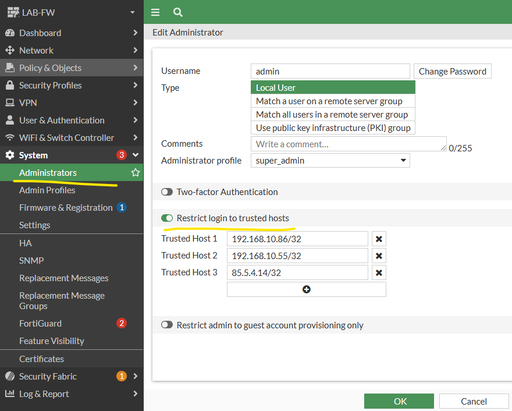Open Replacement Message Groups item
This screenshot has height=411, width=512.
coord(62,300)
